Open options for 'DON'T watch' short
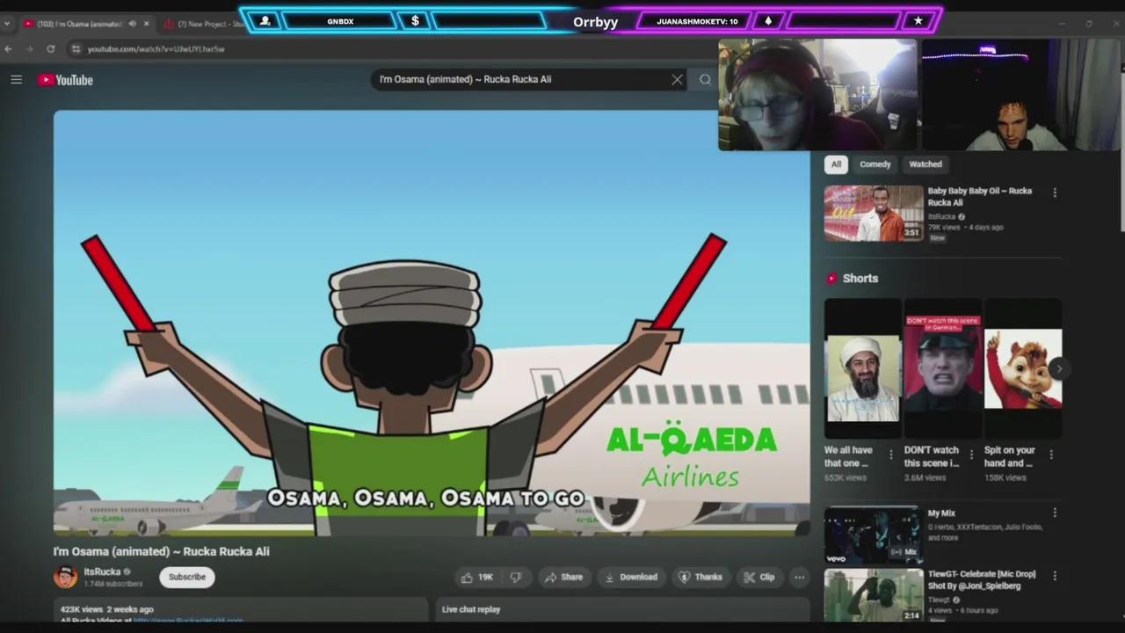Screen dimensions: 1125x633 click(971, 455)
